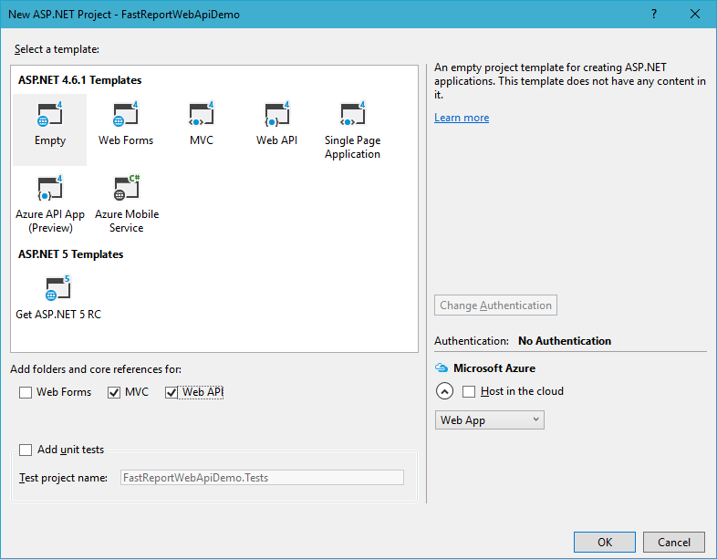Enable the Web Forms references checkbox
The width and height of the screenshot is (717, 559).
tap(26, 393)
